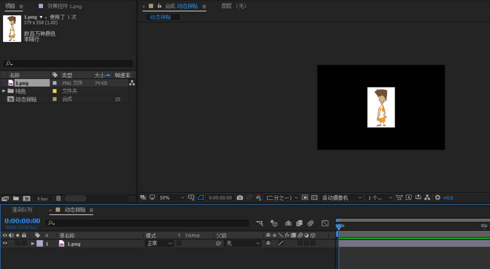This screenshot has width=490, height=269.
Task: Take a snapshot with the camera icon
Action: 240,198
